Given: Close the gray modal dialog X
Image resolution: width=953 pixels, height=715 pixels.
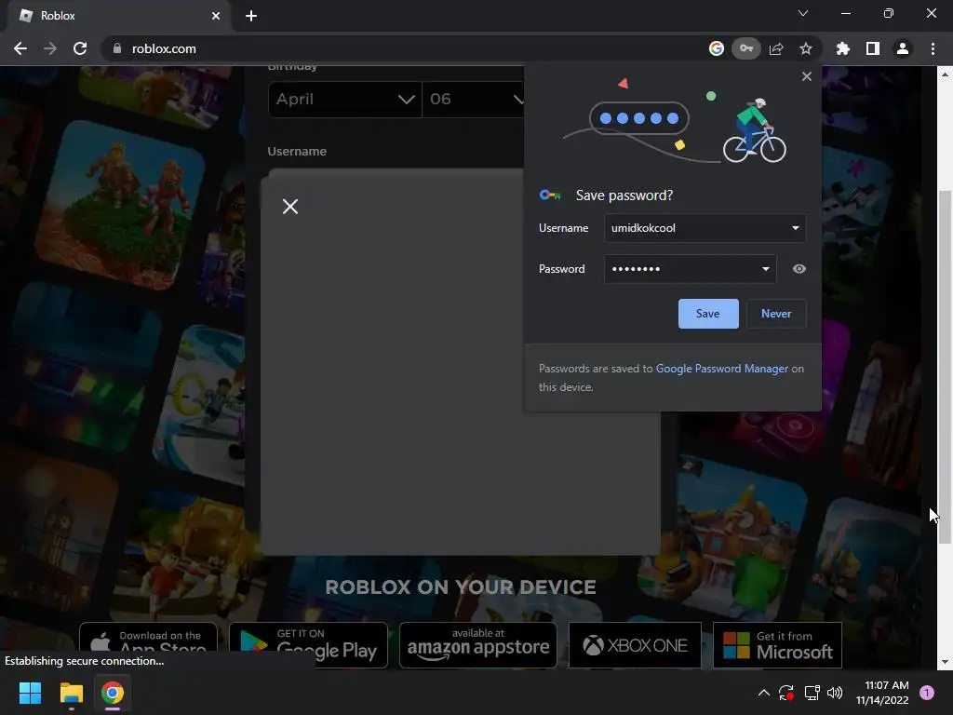Looking at the screenshot, I should [x=290, y=207].
